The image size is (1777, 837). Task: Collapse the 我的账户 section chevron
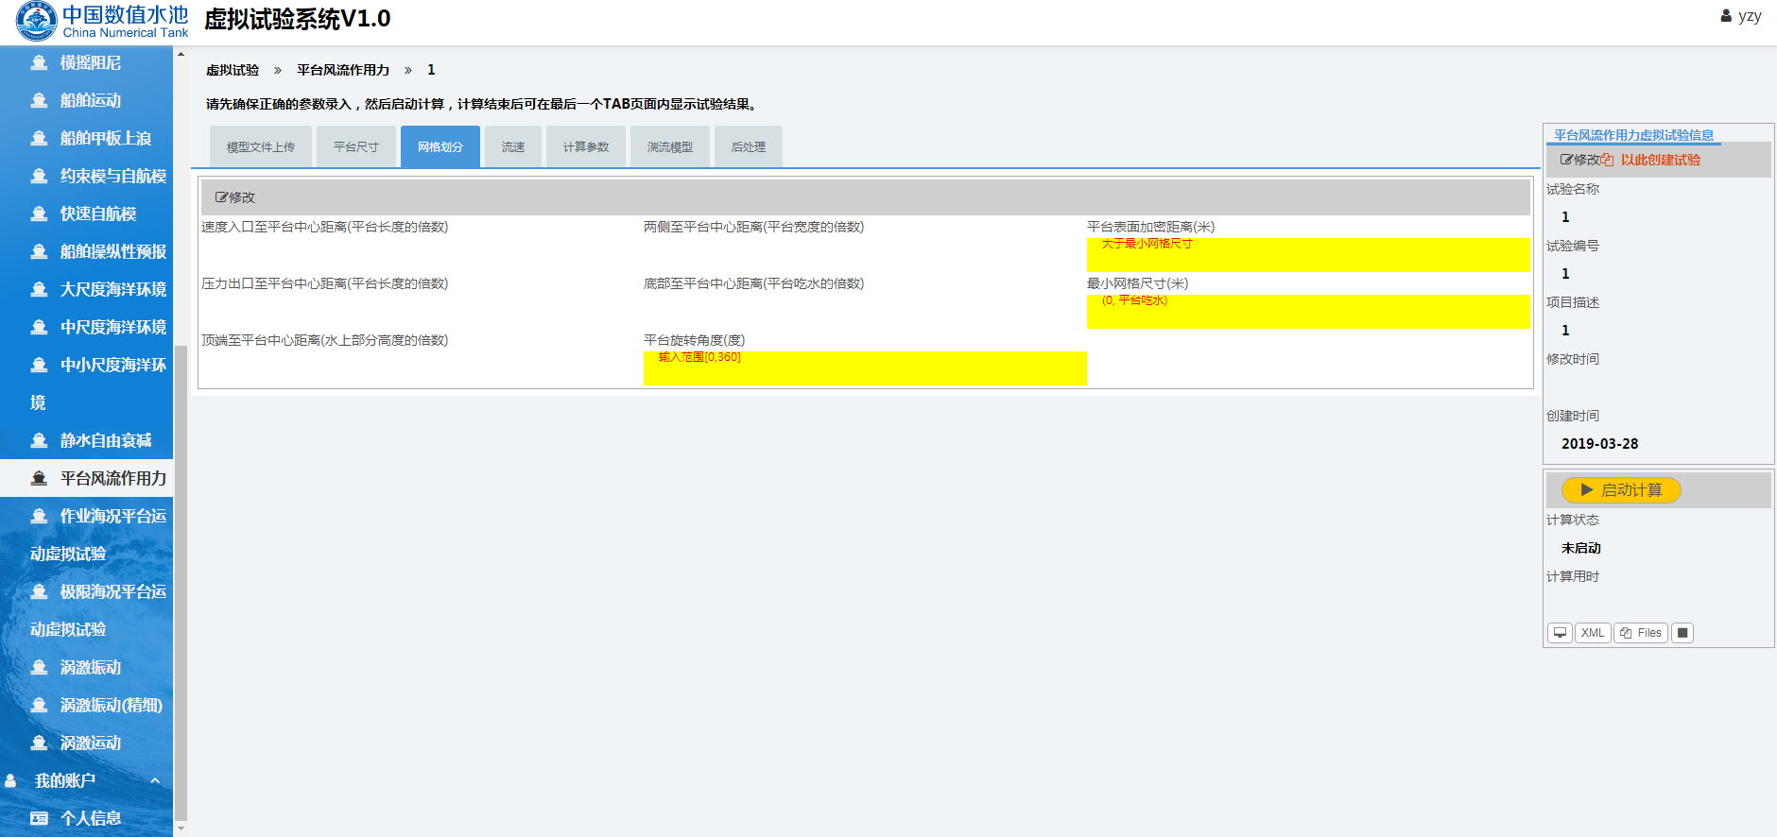(x=155, y=780)
